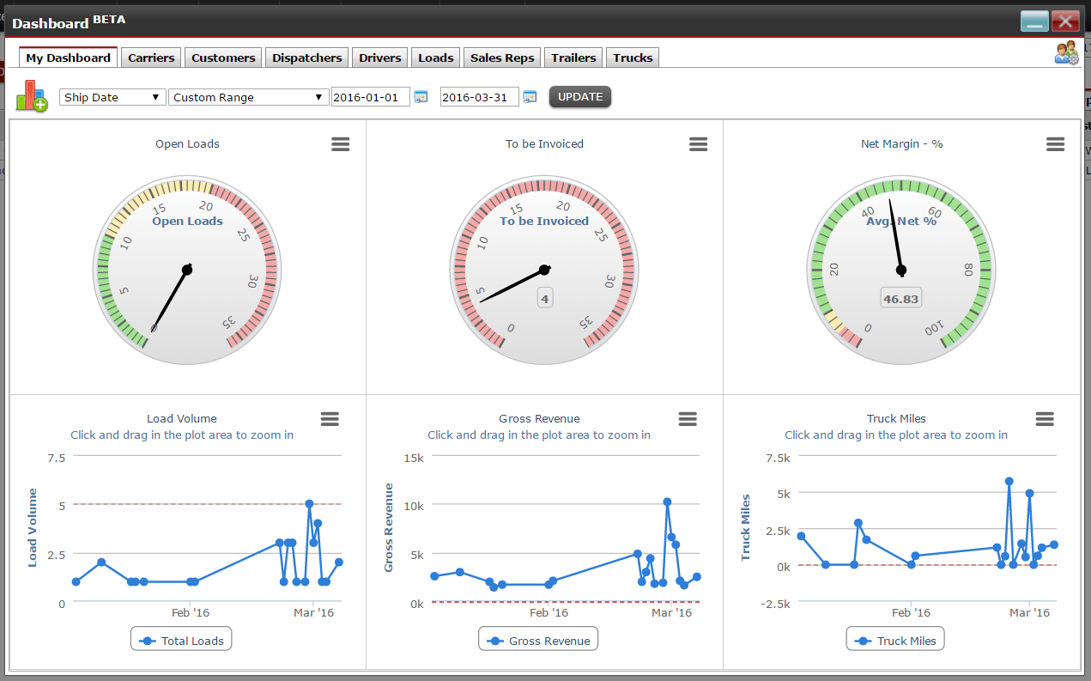Toggle the Total Loads legend series
The width and height of the screenshot is (1091, 681).
[182, 641]
